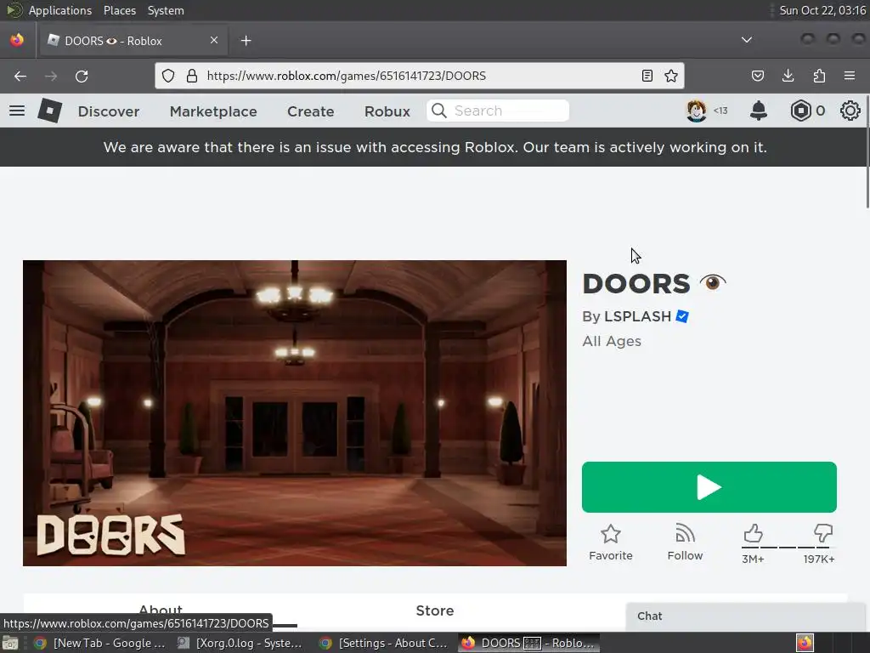Expand the list all tabs dropdown
This screenshot has height=653, width=870.
coord(747,40)
